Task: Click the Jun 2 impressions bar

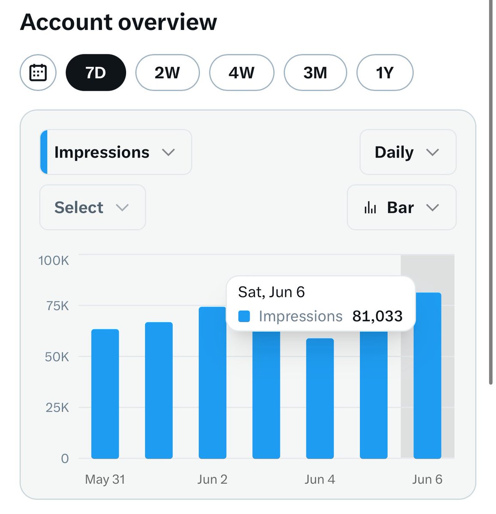Action: (x=212, y=383)
